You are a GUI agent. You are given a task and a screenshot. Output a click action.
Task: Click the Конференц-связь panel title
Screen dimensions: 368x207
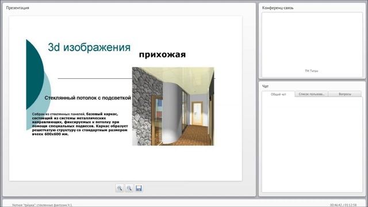point(278,7)
